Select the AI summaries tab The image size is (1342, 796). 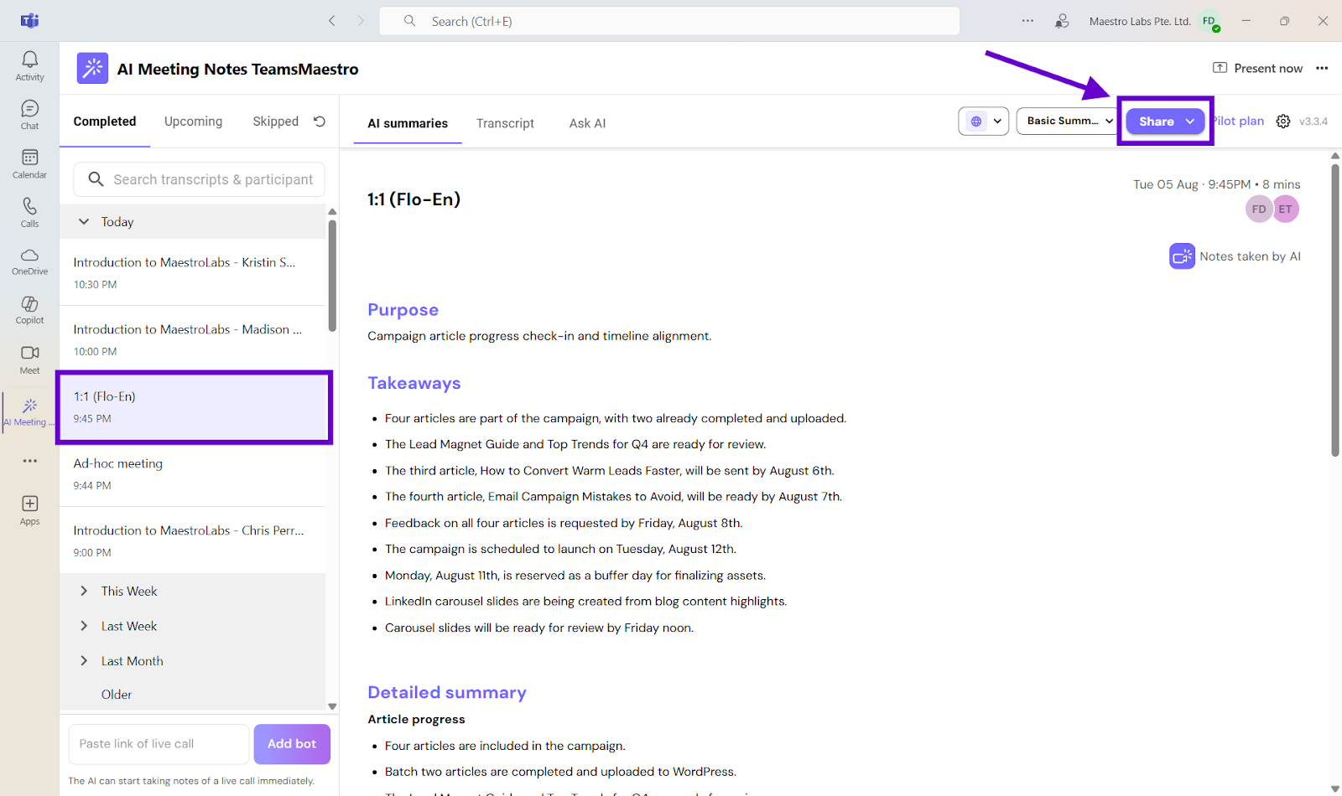[x=408, y=123]
